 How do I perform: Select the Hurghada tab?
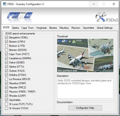(41, 28)
